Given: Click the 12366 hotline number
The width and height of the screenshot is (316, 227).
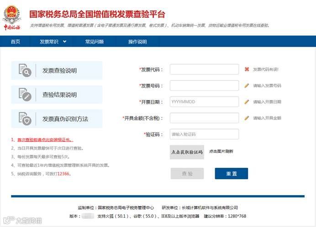Looking at the screenshot, I should [x=63, y=174].
